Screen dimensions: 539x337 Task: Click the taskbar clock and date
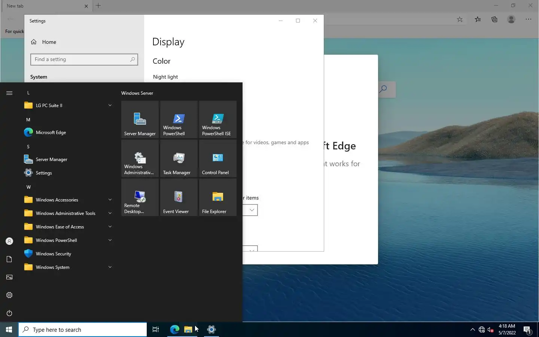tap(507, 330)
